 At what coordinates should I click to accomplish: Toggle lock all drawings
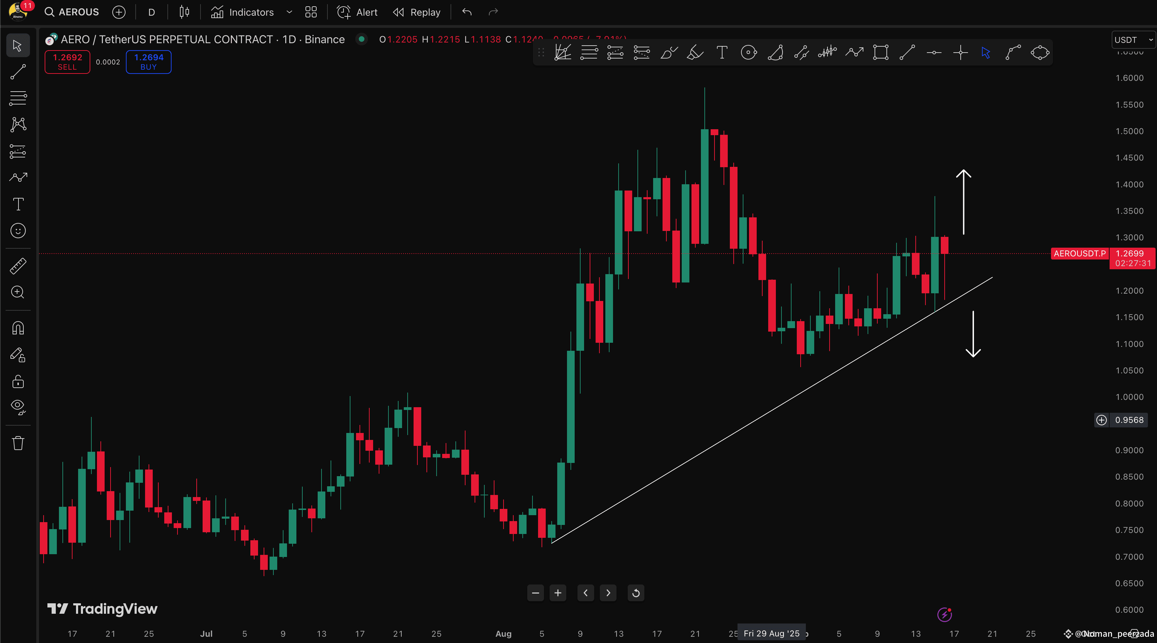coord(18,381)
